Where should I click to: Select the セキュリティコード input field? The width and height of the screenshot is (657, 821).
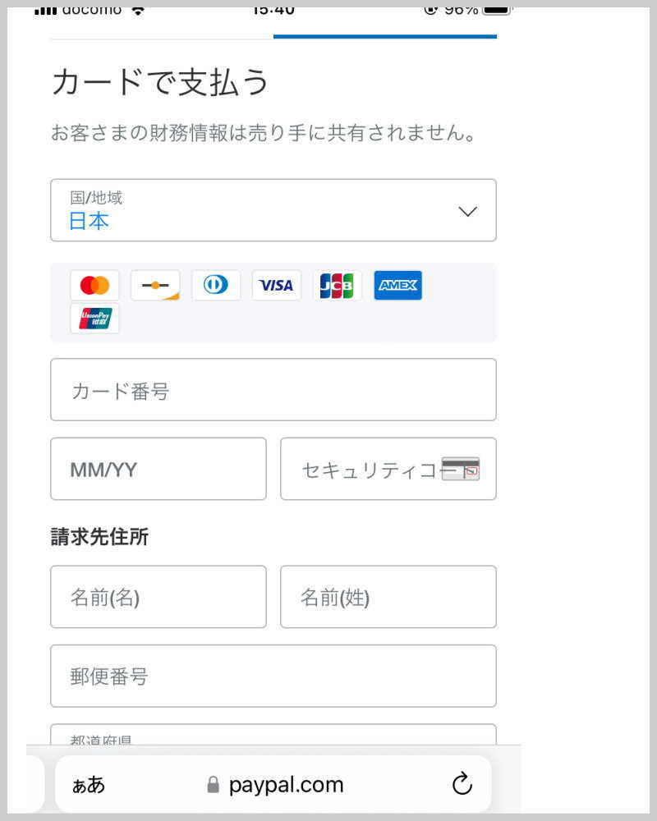[361, 469]
